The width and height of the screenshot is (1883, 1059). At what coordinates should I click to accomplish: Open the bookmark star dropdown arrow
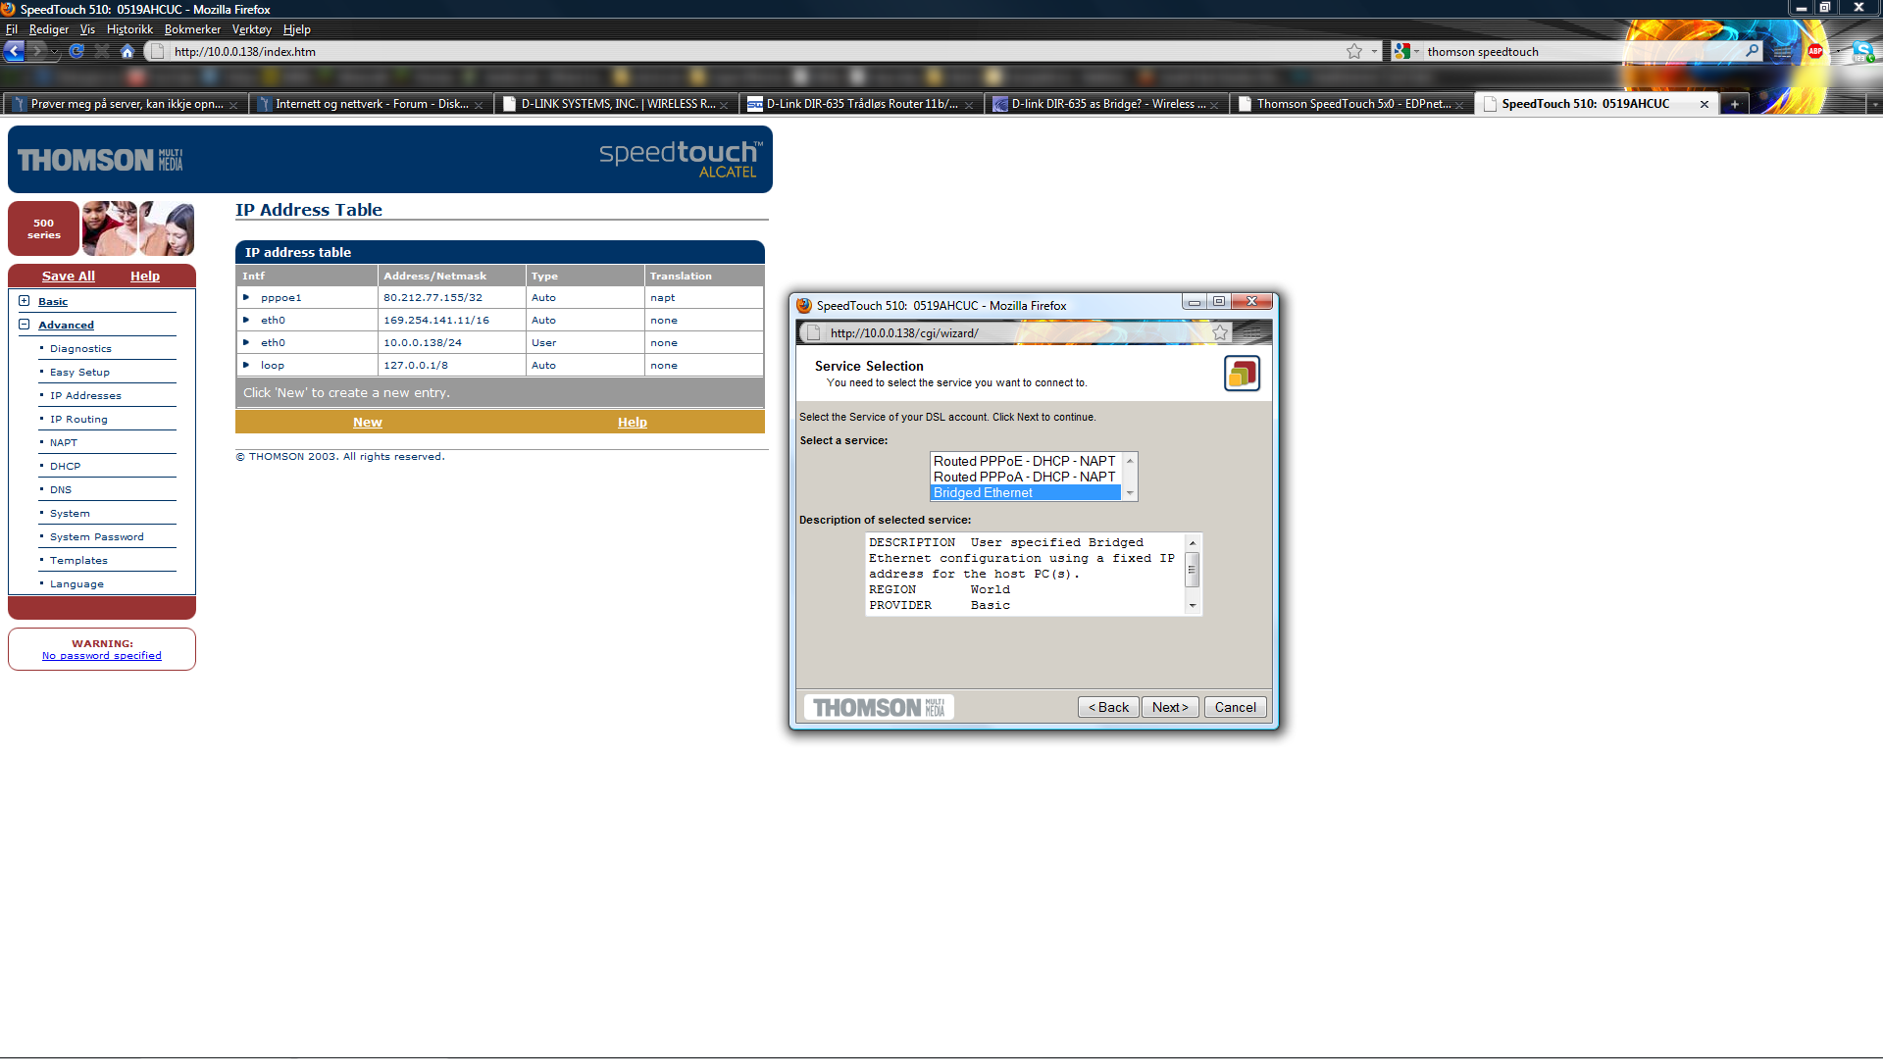1374,51
